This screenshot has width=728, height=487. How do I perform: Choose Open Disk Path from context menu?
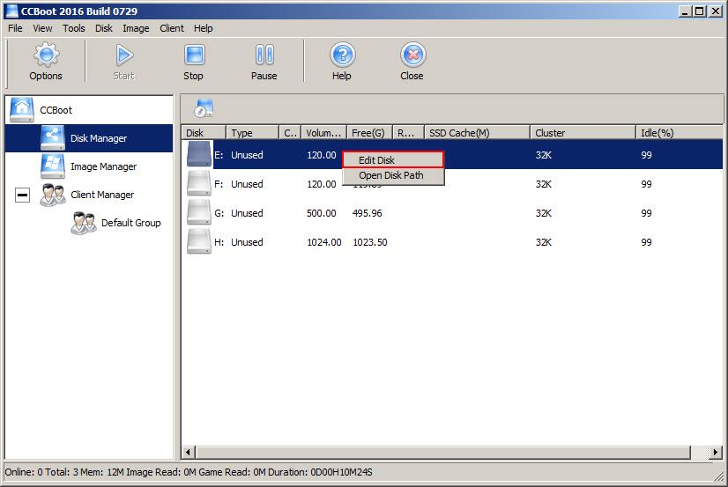coord(393,175)
